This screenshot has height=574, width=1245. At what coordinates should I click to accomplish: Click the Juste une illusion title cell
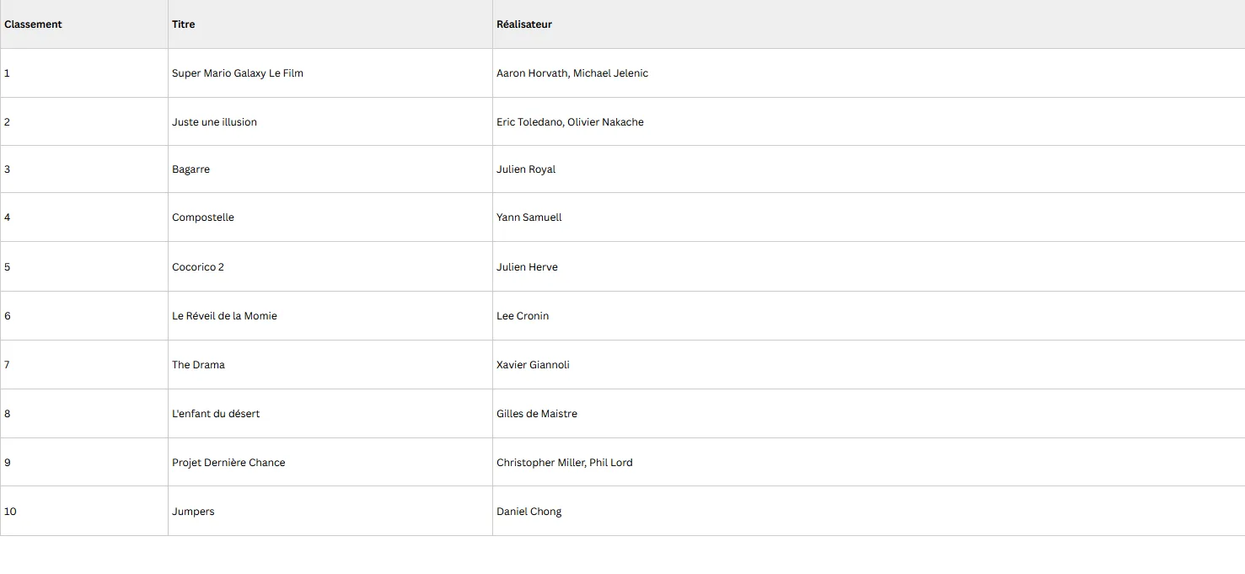(214, 122)
